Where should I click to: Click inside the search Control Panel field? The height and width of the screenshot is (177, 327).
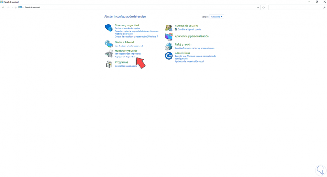click(x=296, y=7)
